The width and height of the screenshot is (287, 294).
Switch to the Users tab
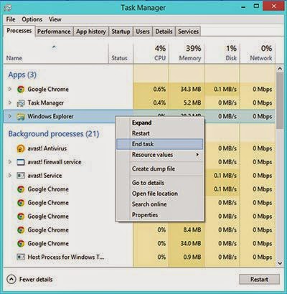pos(143,32)
